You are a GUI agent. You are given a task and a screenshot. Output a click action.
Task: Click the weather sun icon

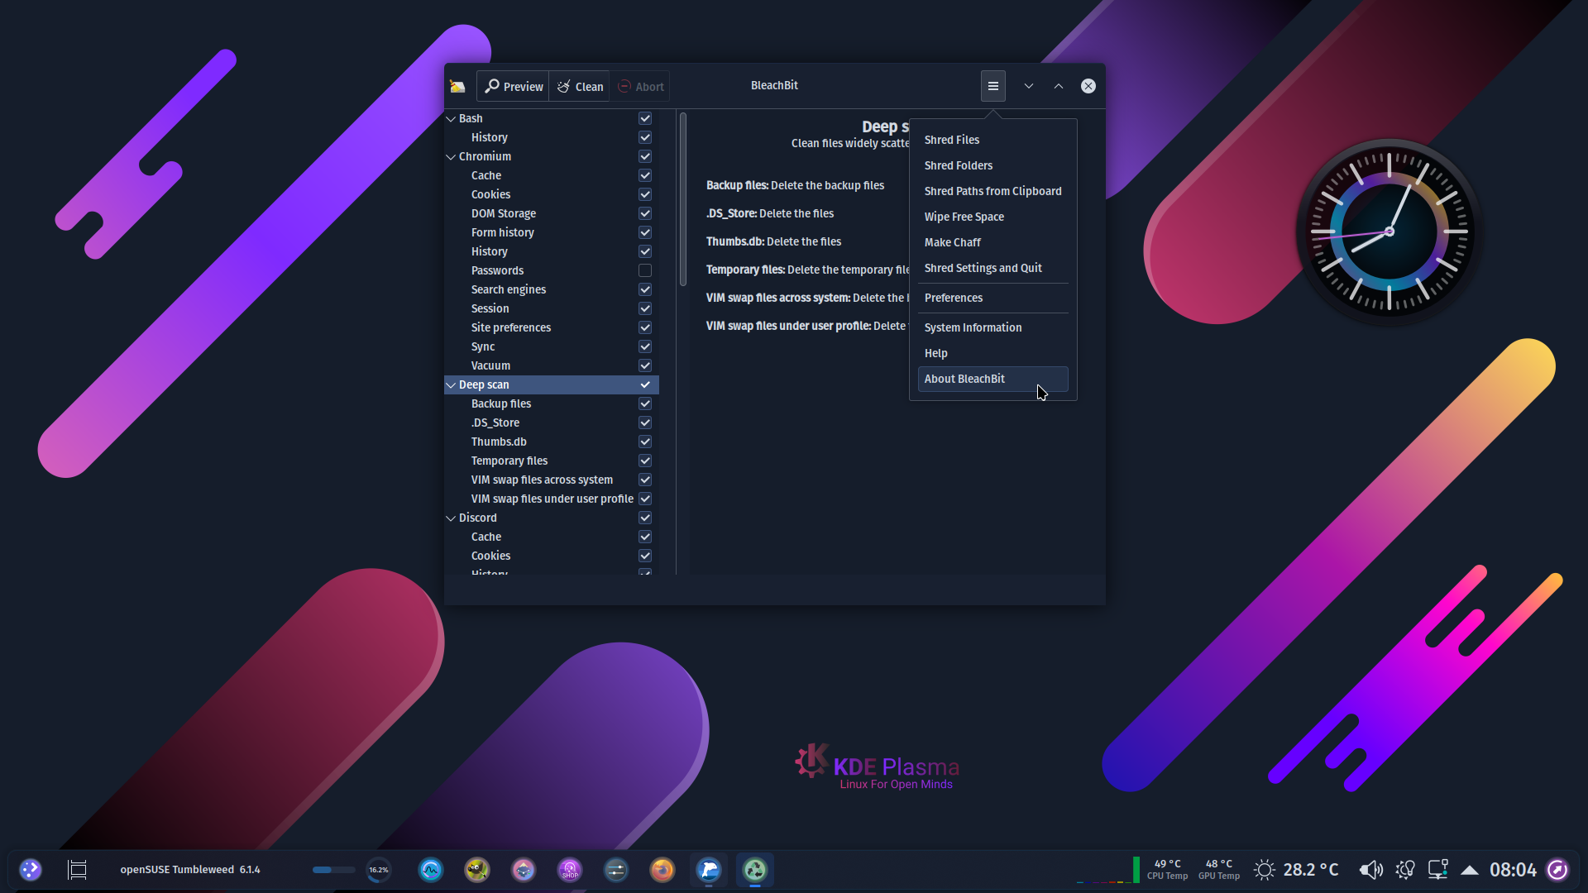pos(1265,870)
